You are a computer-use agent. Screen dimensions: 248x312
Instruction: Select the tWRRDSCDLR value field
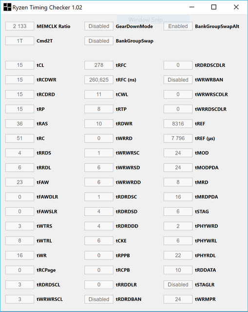[x=178, y=109]
